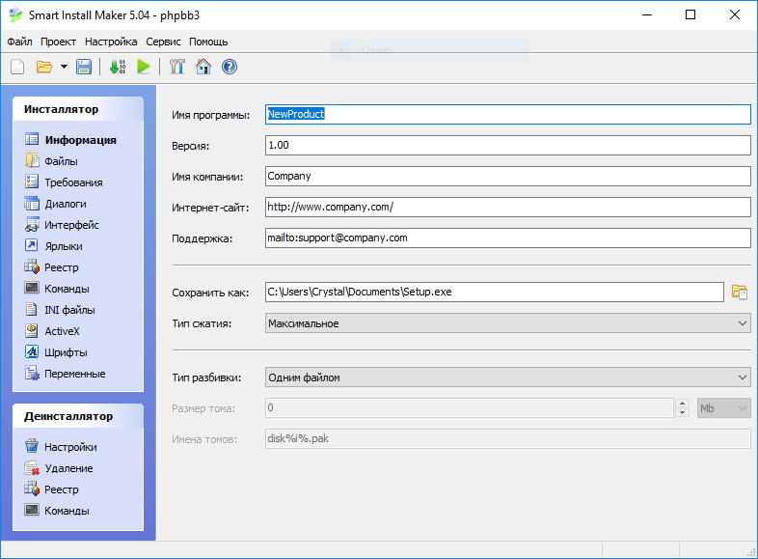758x559 pixels.
Task: Open settings with the tools icon
Action: (176, 67)
